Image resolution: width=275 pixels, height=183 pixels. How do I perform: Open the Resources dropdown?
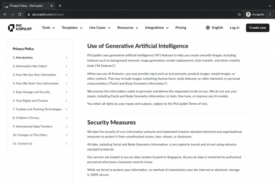[128, 28]
